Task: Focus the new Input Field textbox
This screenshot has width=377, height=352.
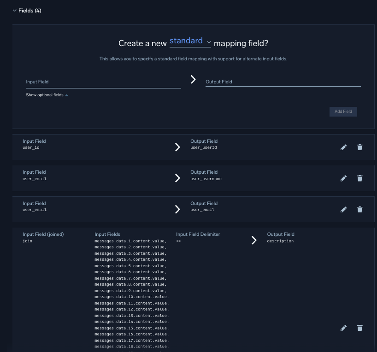Action: click(x=103, y=82)
